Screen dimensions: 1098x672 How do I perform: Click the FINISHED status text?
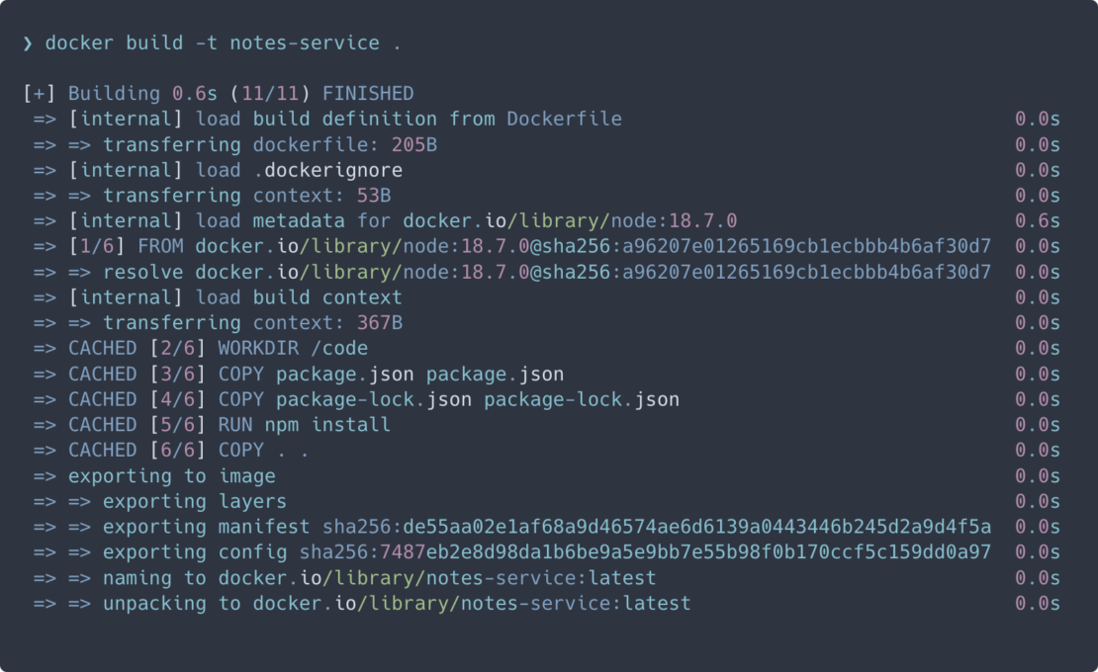click(x=368, y=94)
